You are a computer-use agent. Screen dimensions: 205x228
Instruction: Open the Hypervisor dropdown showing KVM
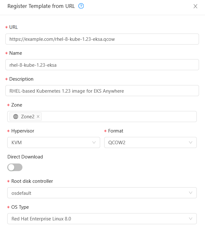pyautogui.click(x=53, y=143)
